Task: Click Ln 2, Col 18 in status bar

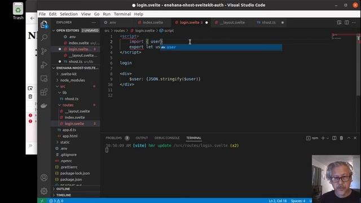Action: [278, 201]
